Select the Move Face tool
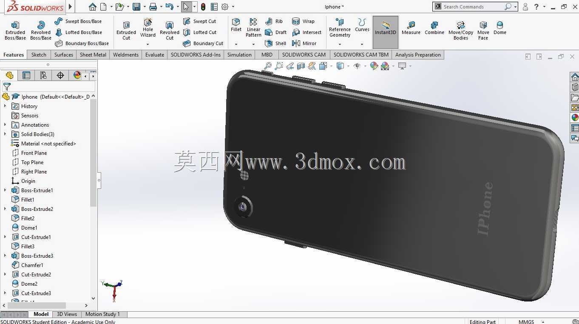The height and width of the screenshot is (324, 579). pyautogui.click(x=483, y=31)
